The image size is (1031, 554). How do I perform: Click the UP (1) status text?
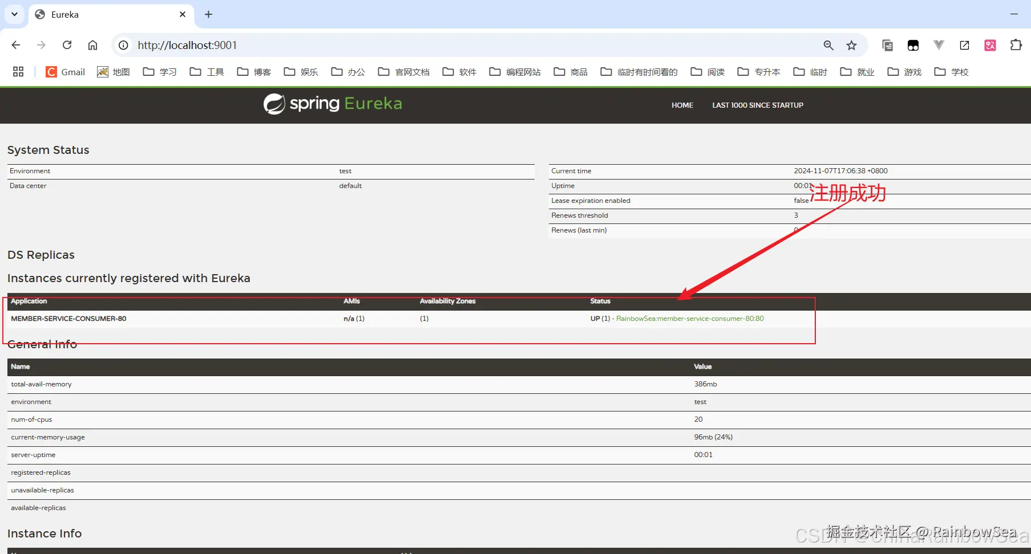coord(600,319)
